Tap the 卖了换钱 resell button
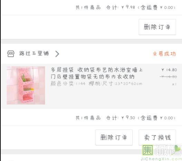182x161 pixels. [157, 138]
